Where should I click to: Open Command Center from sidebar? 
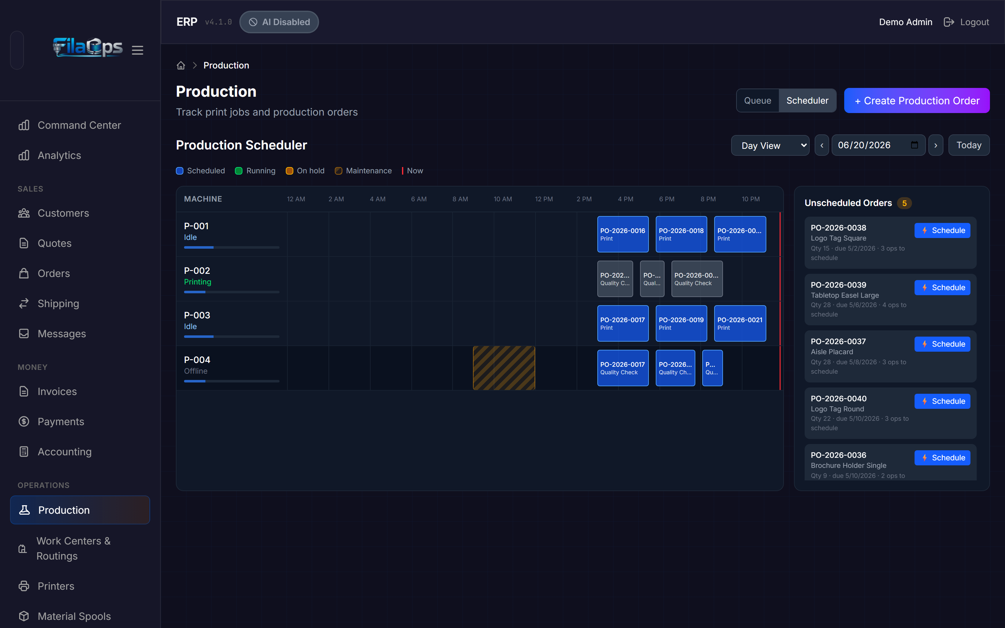[x=80, y=125]
